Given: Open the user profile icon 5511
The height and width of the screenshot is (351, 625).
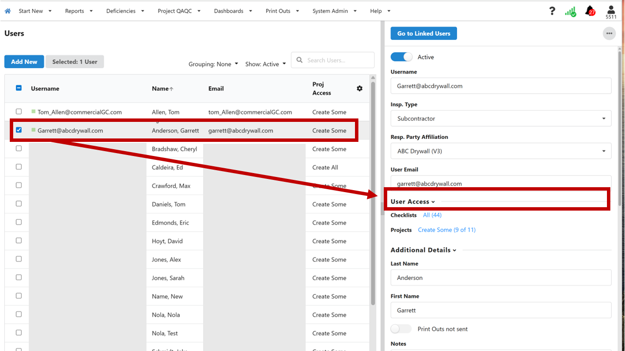Looking at the screenshot, I should pyautogui.click(x=611, y=12).
